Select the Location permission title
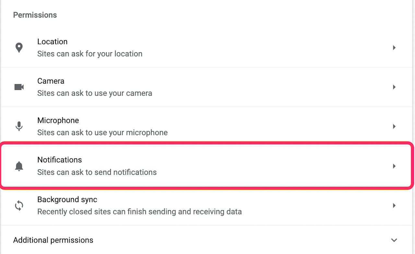 (x=52, y=42)
